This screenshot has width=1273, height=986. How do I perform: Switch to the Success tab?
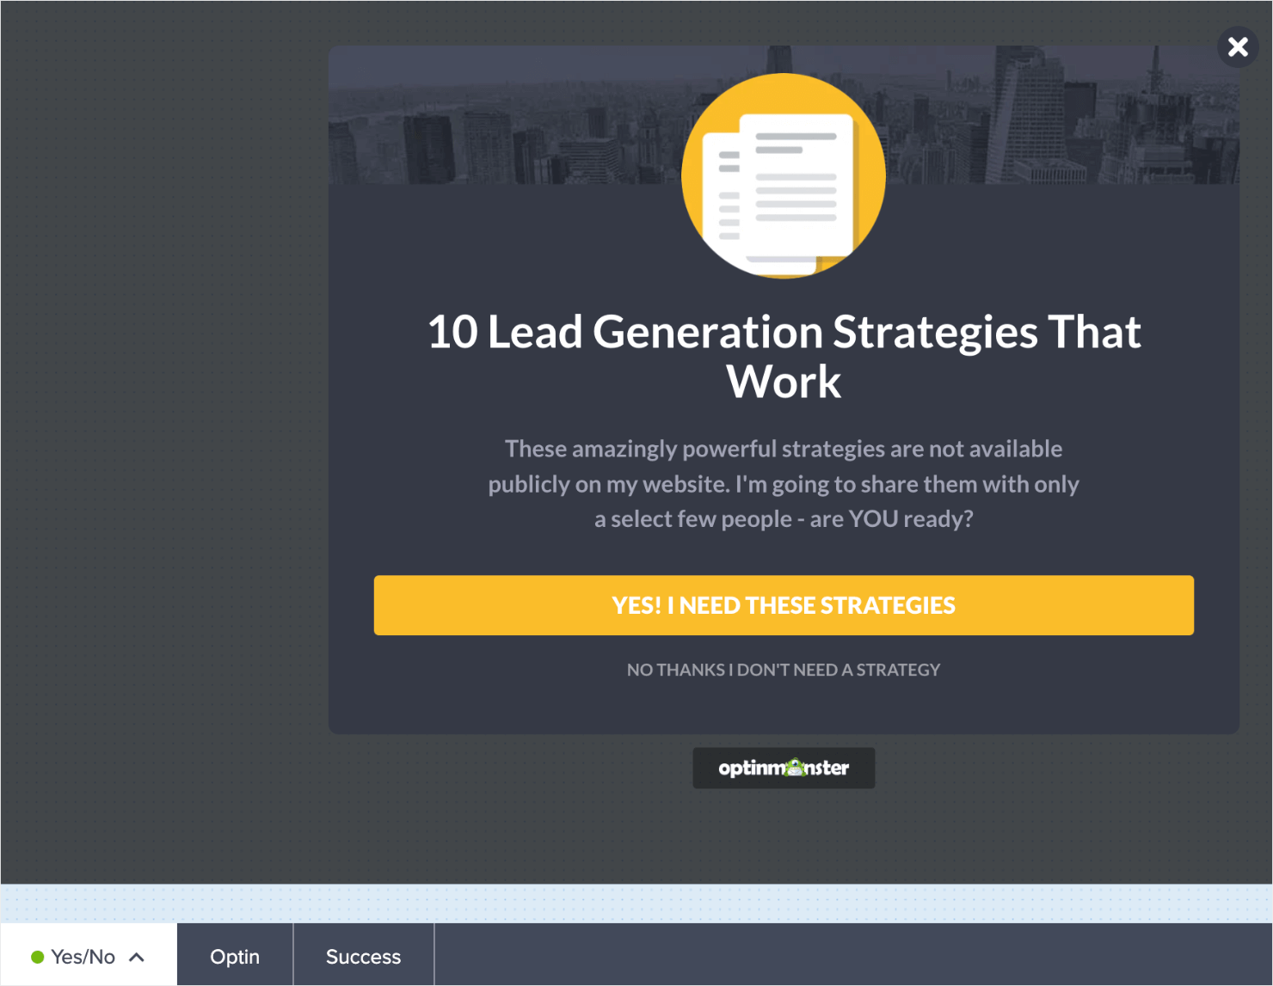click(x=363, y=955)
